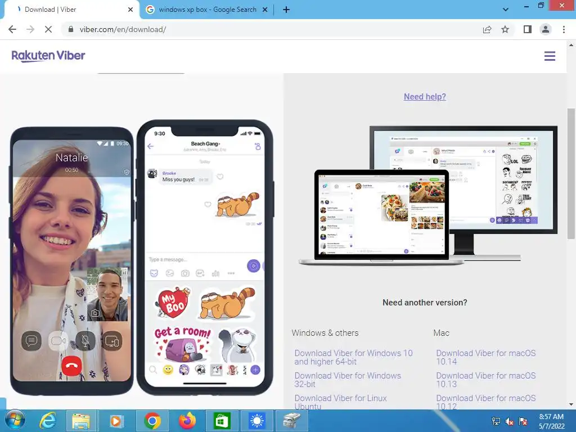
Task: Open the printer-like app in taskbar
Action: (x=292, y=421)
